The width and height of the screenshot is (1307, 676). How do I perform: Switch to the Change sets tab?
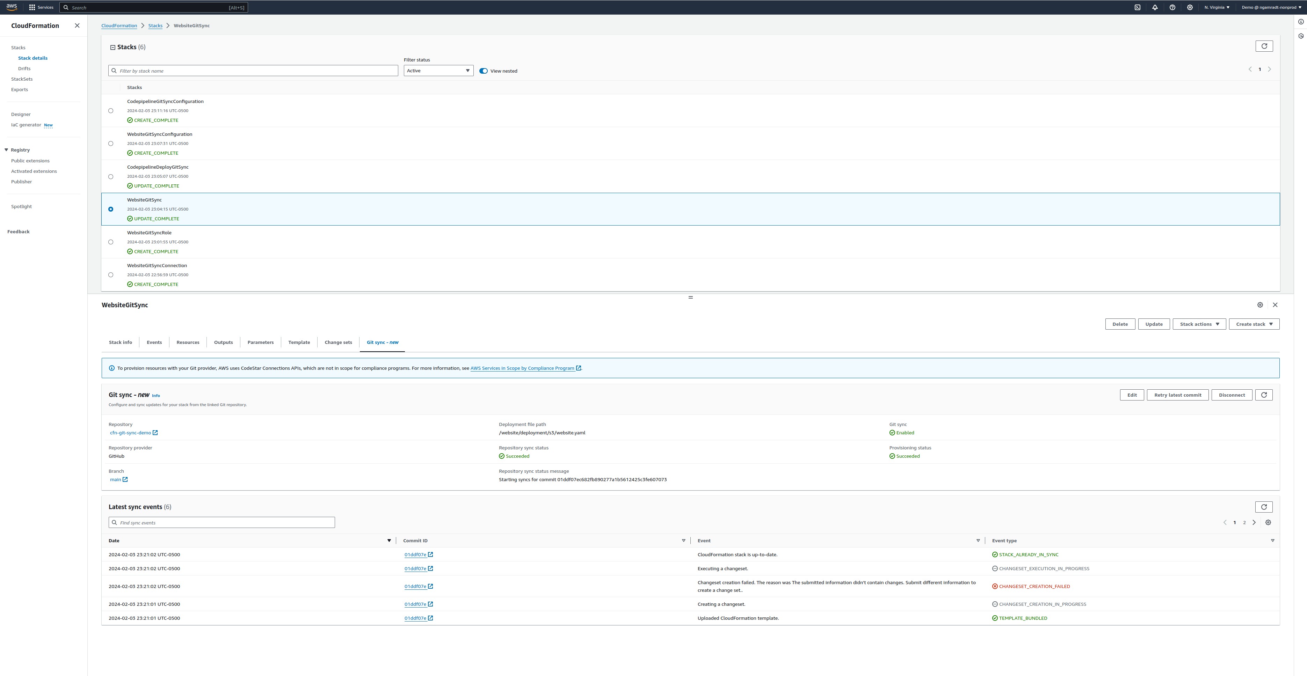coord(338,342)
